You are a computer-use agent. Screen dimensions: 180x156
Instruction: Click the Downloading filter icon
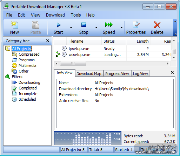[14, 82]
